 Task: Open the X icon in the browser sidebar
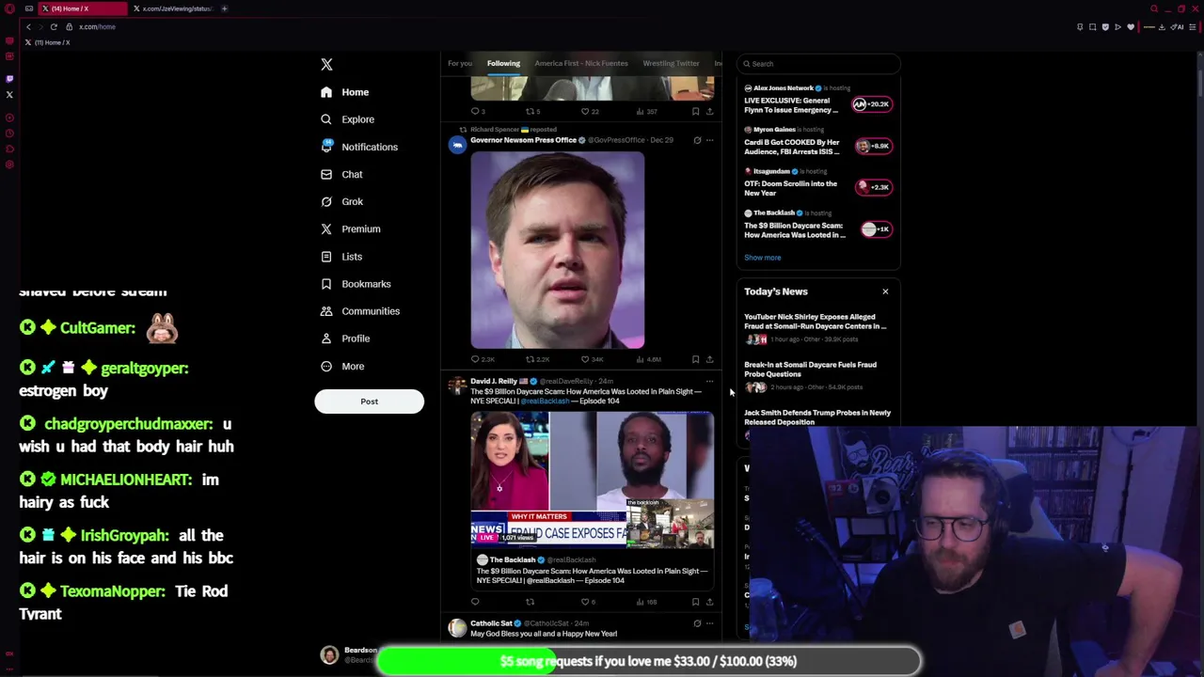[9, 95]
